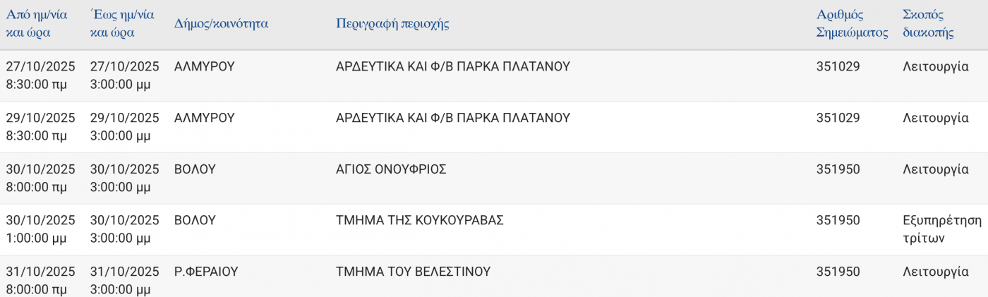The height and width of the screenshot is (297, 988).
Task: Sort by "Αριθμός Σημειώματος" column header
Action: pyautogui.click(x=852, y=23)
